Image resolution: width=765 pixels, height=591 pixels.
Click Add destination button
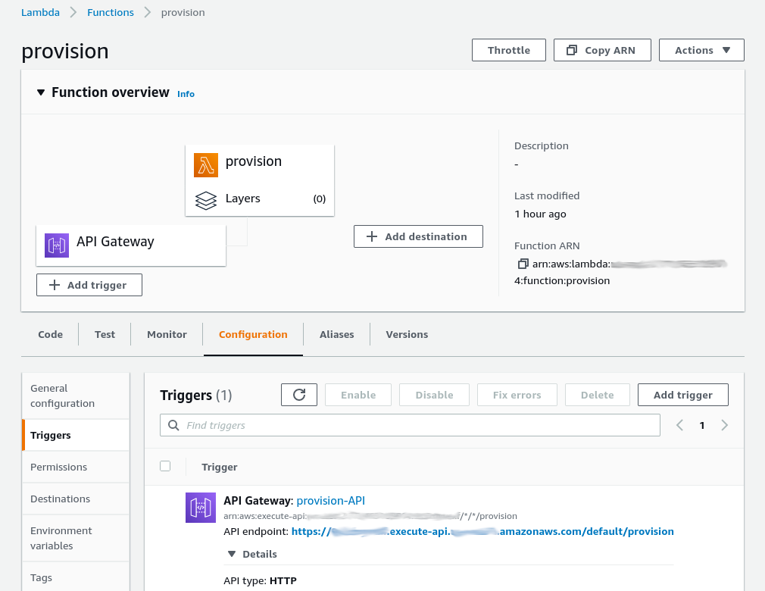click(418, 236)
